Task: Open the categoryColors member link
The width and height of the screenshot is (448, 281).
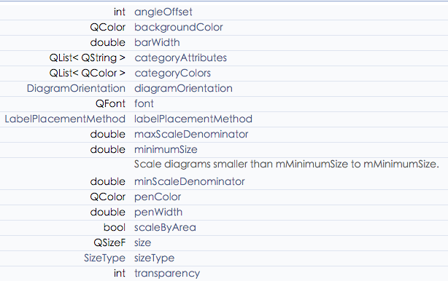Action: coord(173,74)
